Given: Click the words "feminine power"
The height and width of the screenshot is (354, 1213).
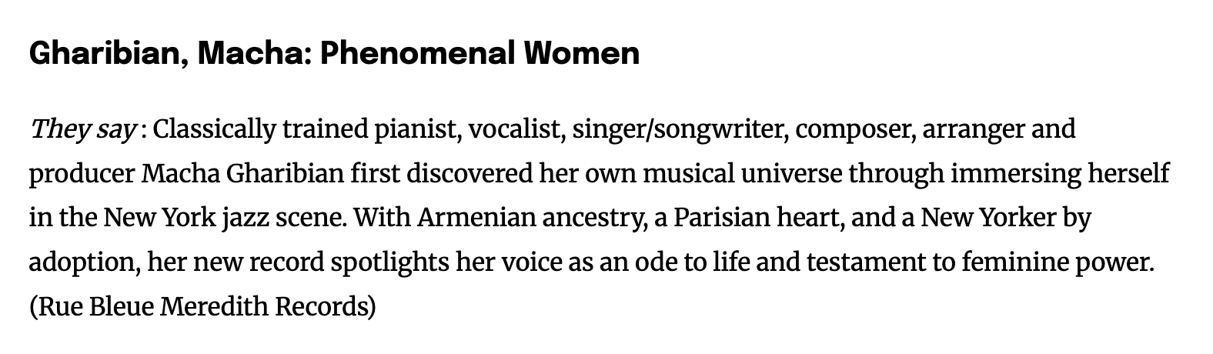Looking at the screenshot, I should (x=1054, y=263).
